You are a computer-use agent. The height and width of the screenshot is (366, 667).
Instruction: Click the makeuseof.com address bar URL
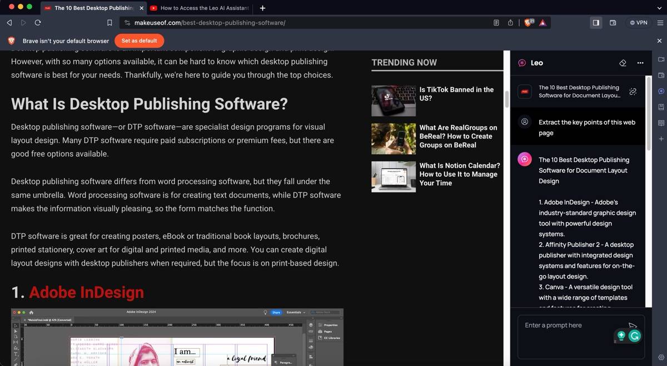[210, 23]
